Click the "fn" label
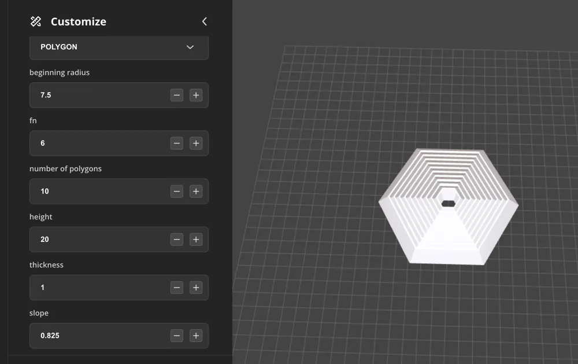This screenshot has height=364, width=578. [x=33, y=121]
